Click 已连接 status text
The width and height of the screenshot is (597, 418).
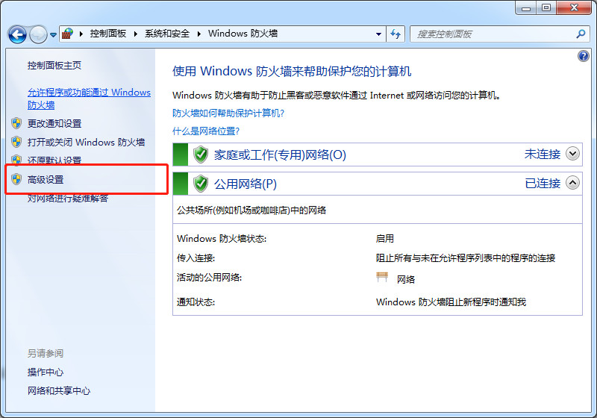(543, 184)
